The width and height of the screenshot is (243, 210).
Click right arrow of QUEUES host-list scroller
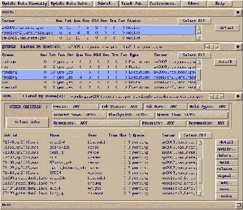[x=217, y=47]
